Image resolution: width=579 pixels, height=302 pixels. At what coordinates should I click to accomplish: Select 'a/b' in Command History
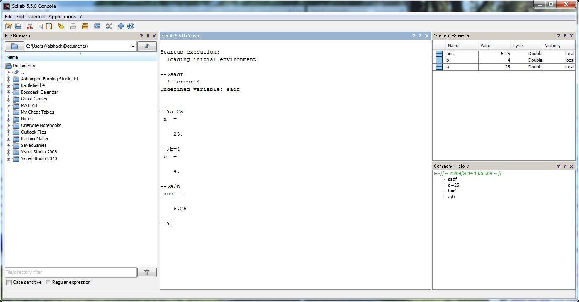coord(451,197)
